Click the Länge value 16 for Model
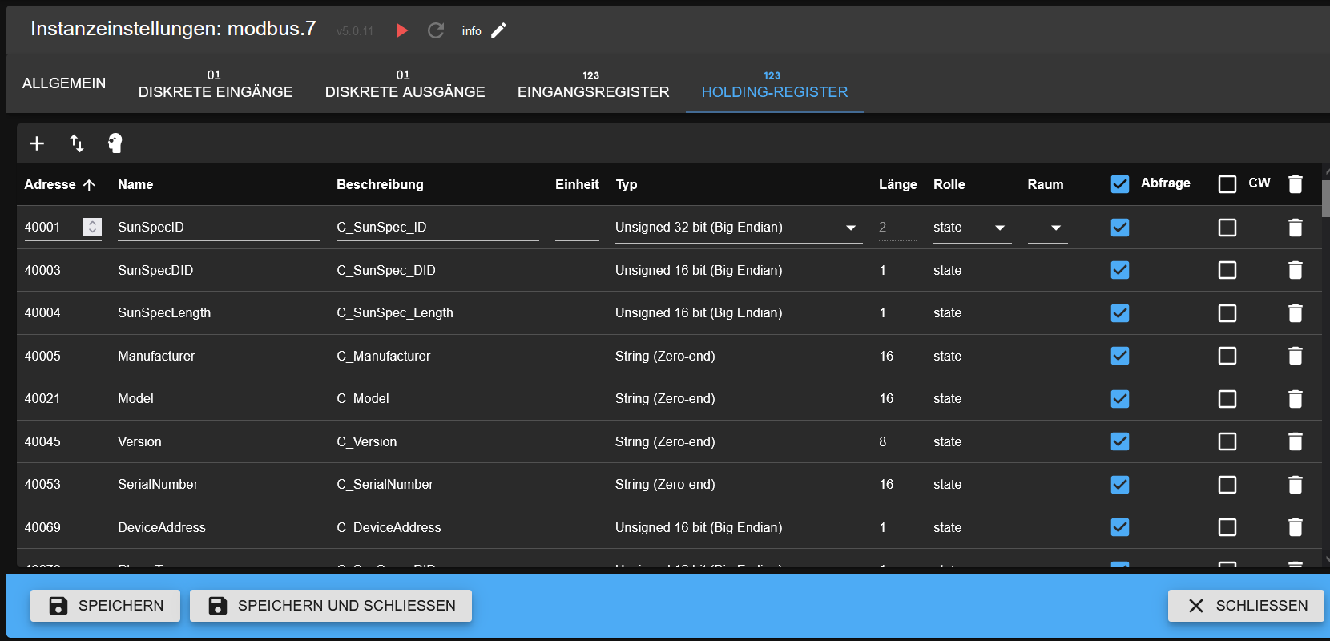 (886, 399)
